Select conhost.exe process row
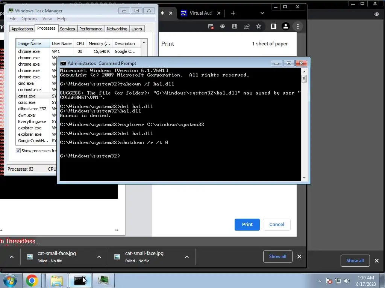This screenshot has height=288, width=385. coord(36,90)
